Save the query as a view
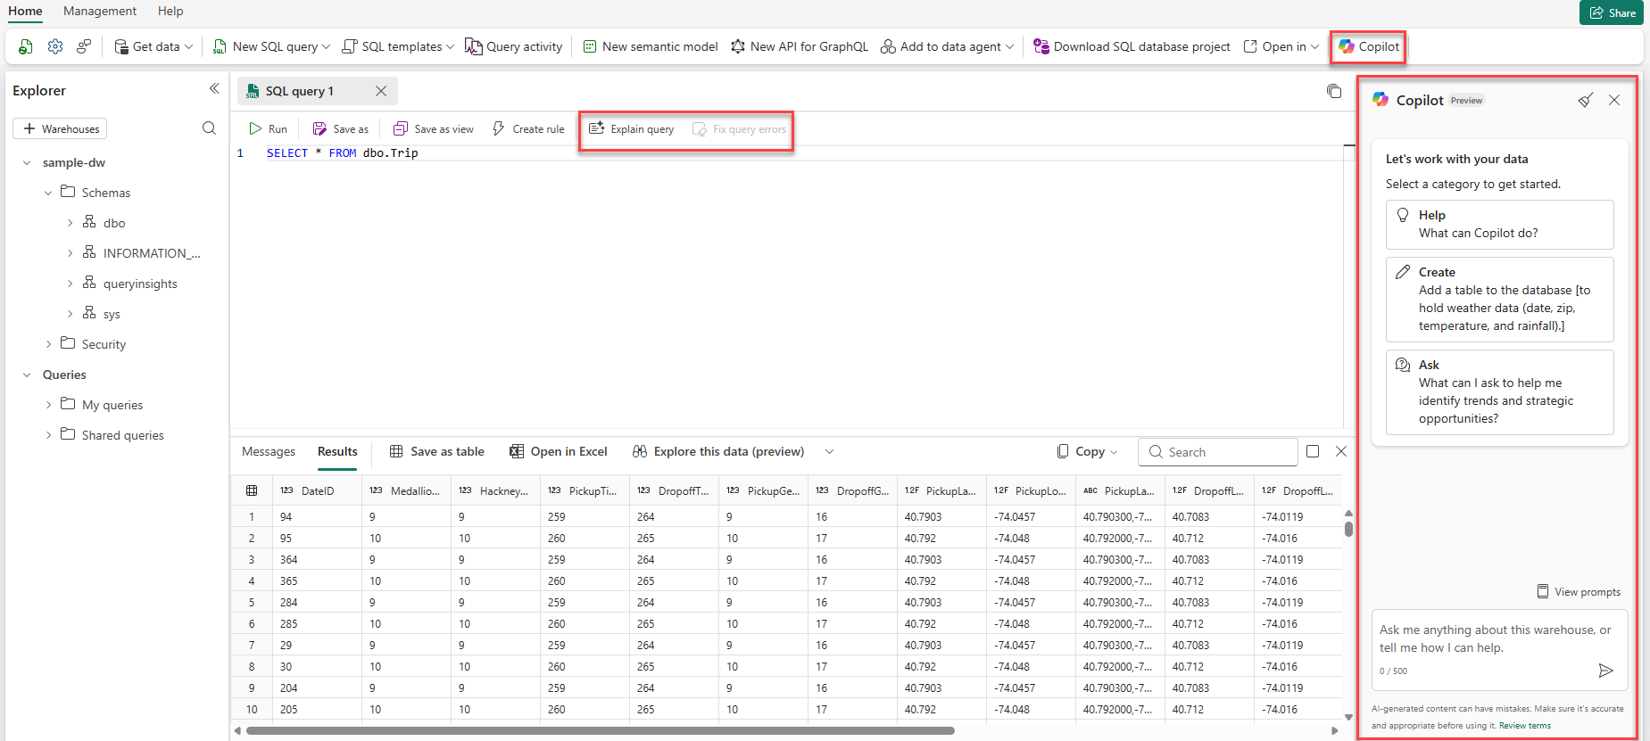The image size is (1650, 741). [x=434, y=129]
